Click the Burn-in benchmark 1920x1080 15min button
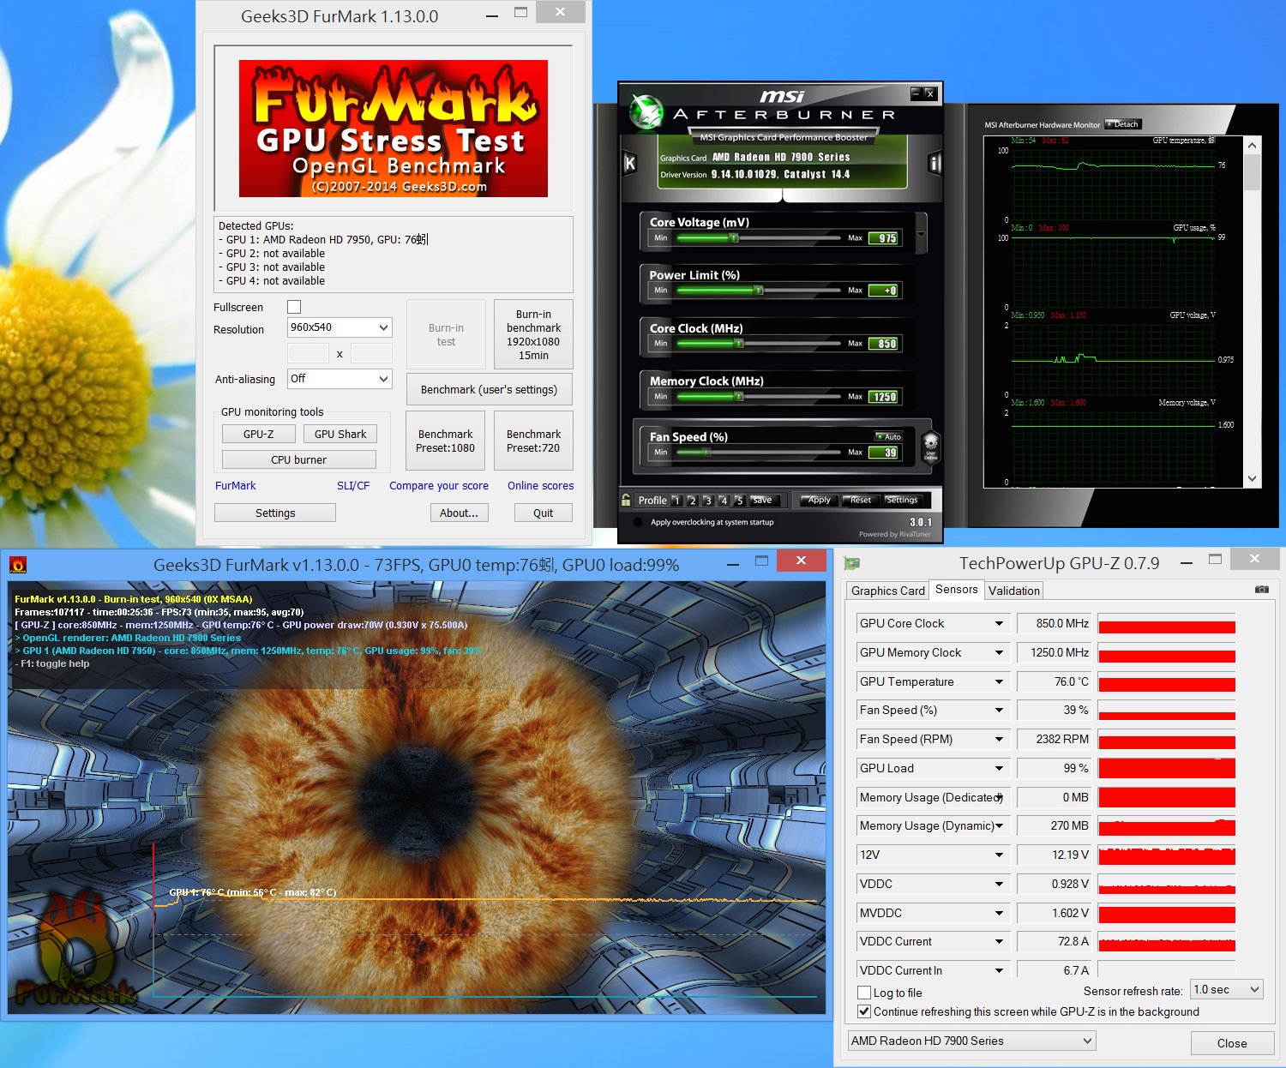 click(x=533, y=334)
